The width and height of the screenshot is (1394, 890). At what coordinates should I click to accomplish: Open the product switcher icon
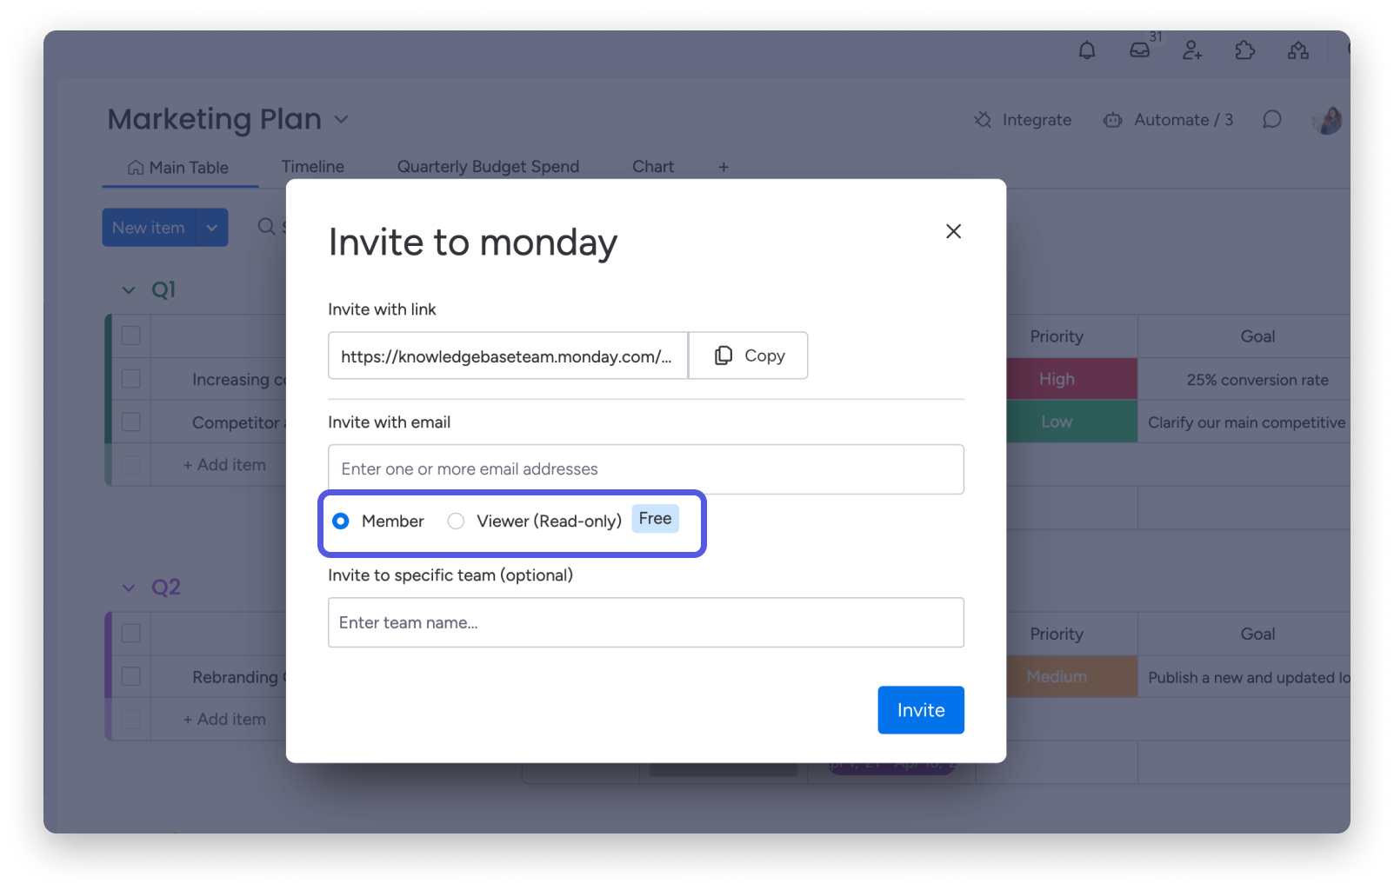point(1297,50)
